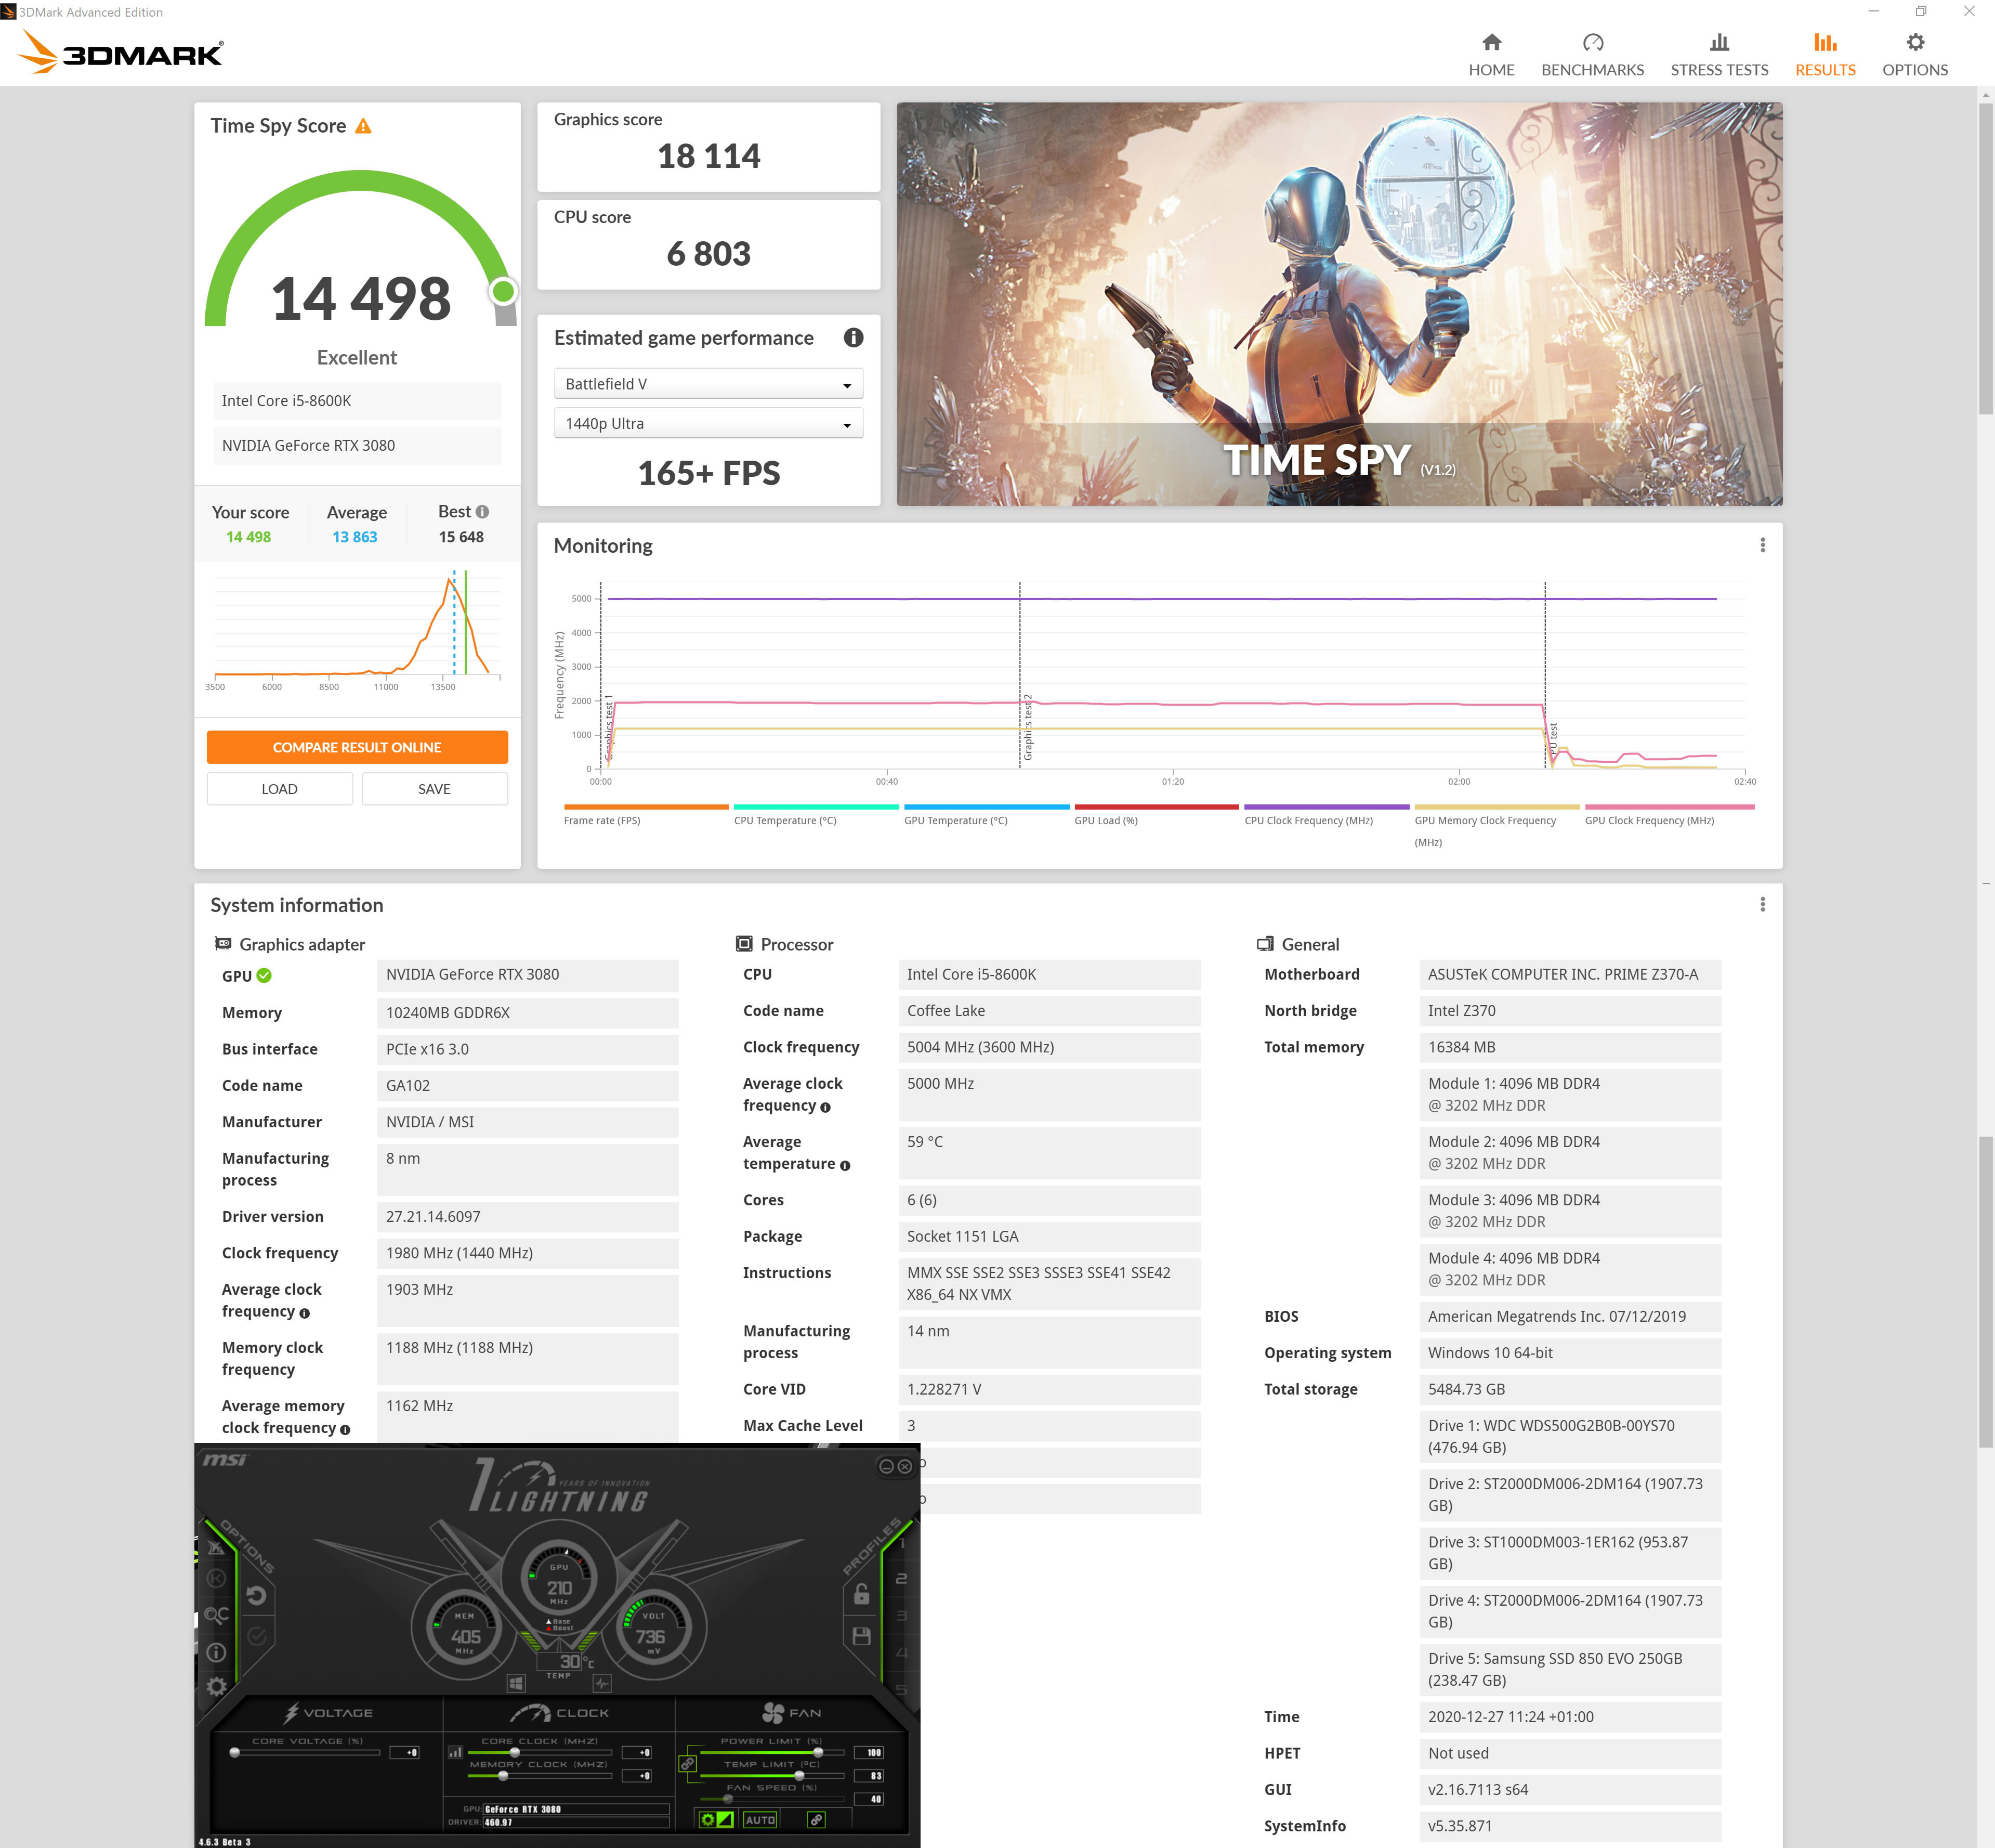This screenshot has width=1995, height=1848.
Task: Open the STRESS TESTS chart icon
Action: 1719,42
